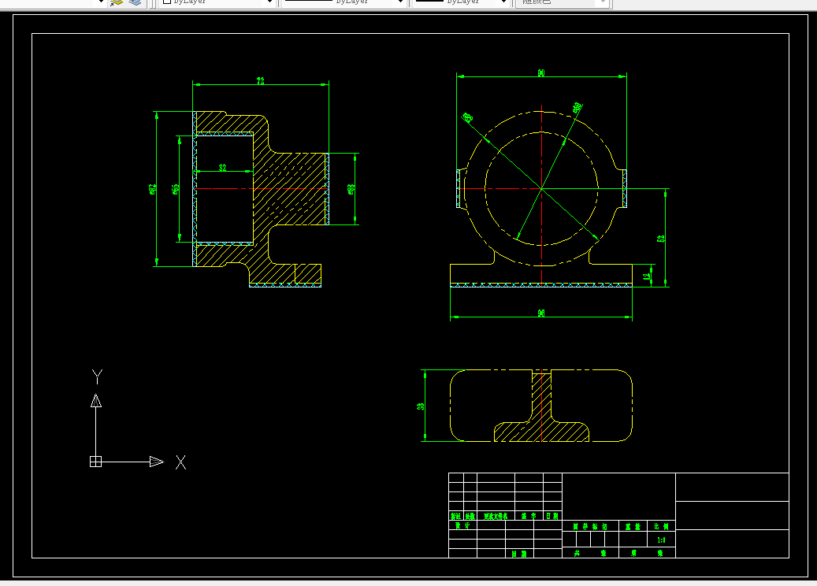Open the linetype ByLayer dropdown arrow
Viewport: 817px width, 586px height.
(400, 2)
